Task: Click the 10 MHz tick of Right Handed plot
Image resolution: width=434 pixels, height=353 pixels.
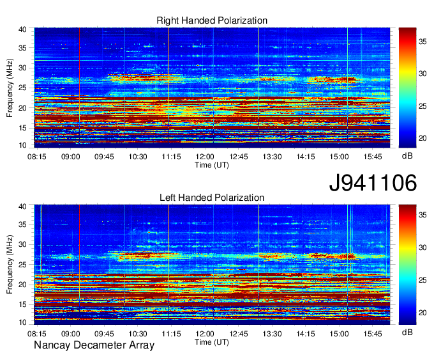Action: click(x=23, y=145)
